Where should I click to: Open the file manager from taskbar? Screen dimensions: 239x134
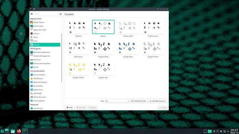point(13,131)
